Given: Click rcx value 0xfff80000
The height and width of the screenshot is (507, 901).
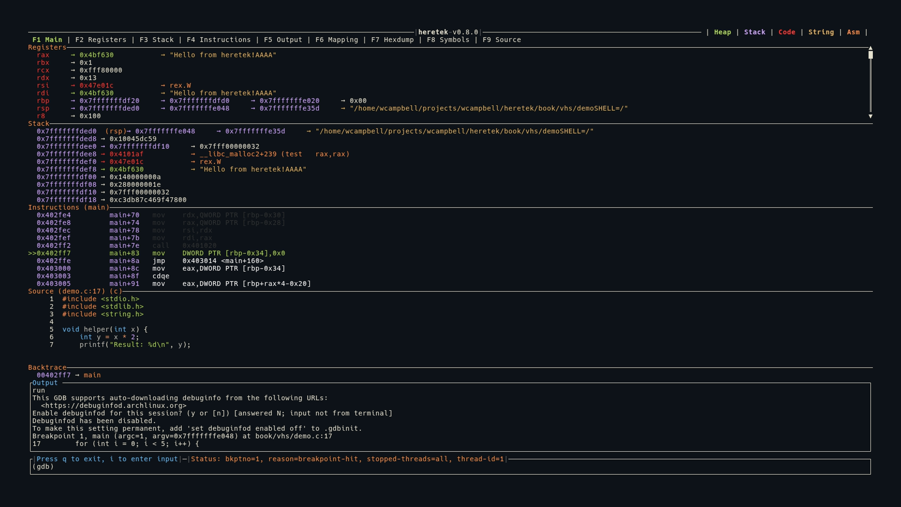Looking at the screenshot, I should coord(100,70).
